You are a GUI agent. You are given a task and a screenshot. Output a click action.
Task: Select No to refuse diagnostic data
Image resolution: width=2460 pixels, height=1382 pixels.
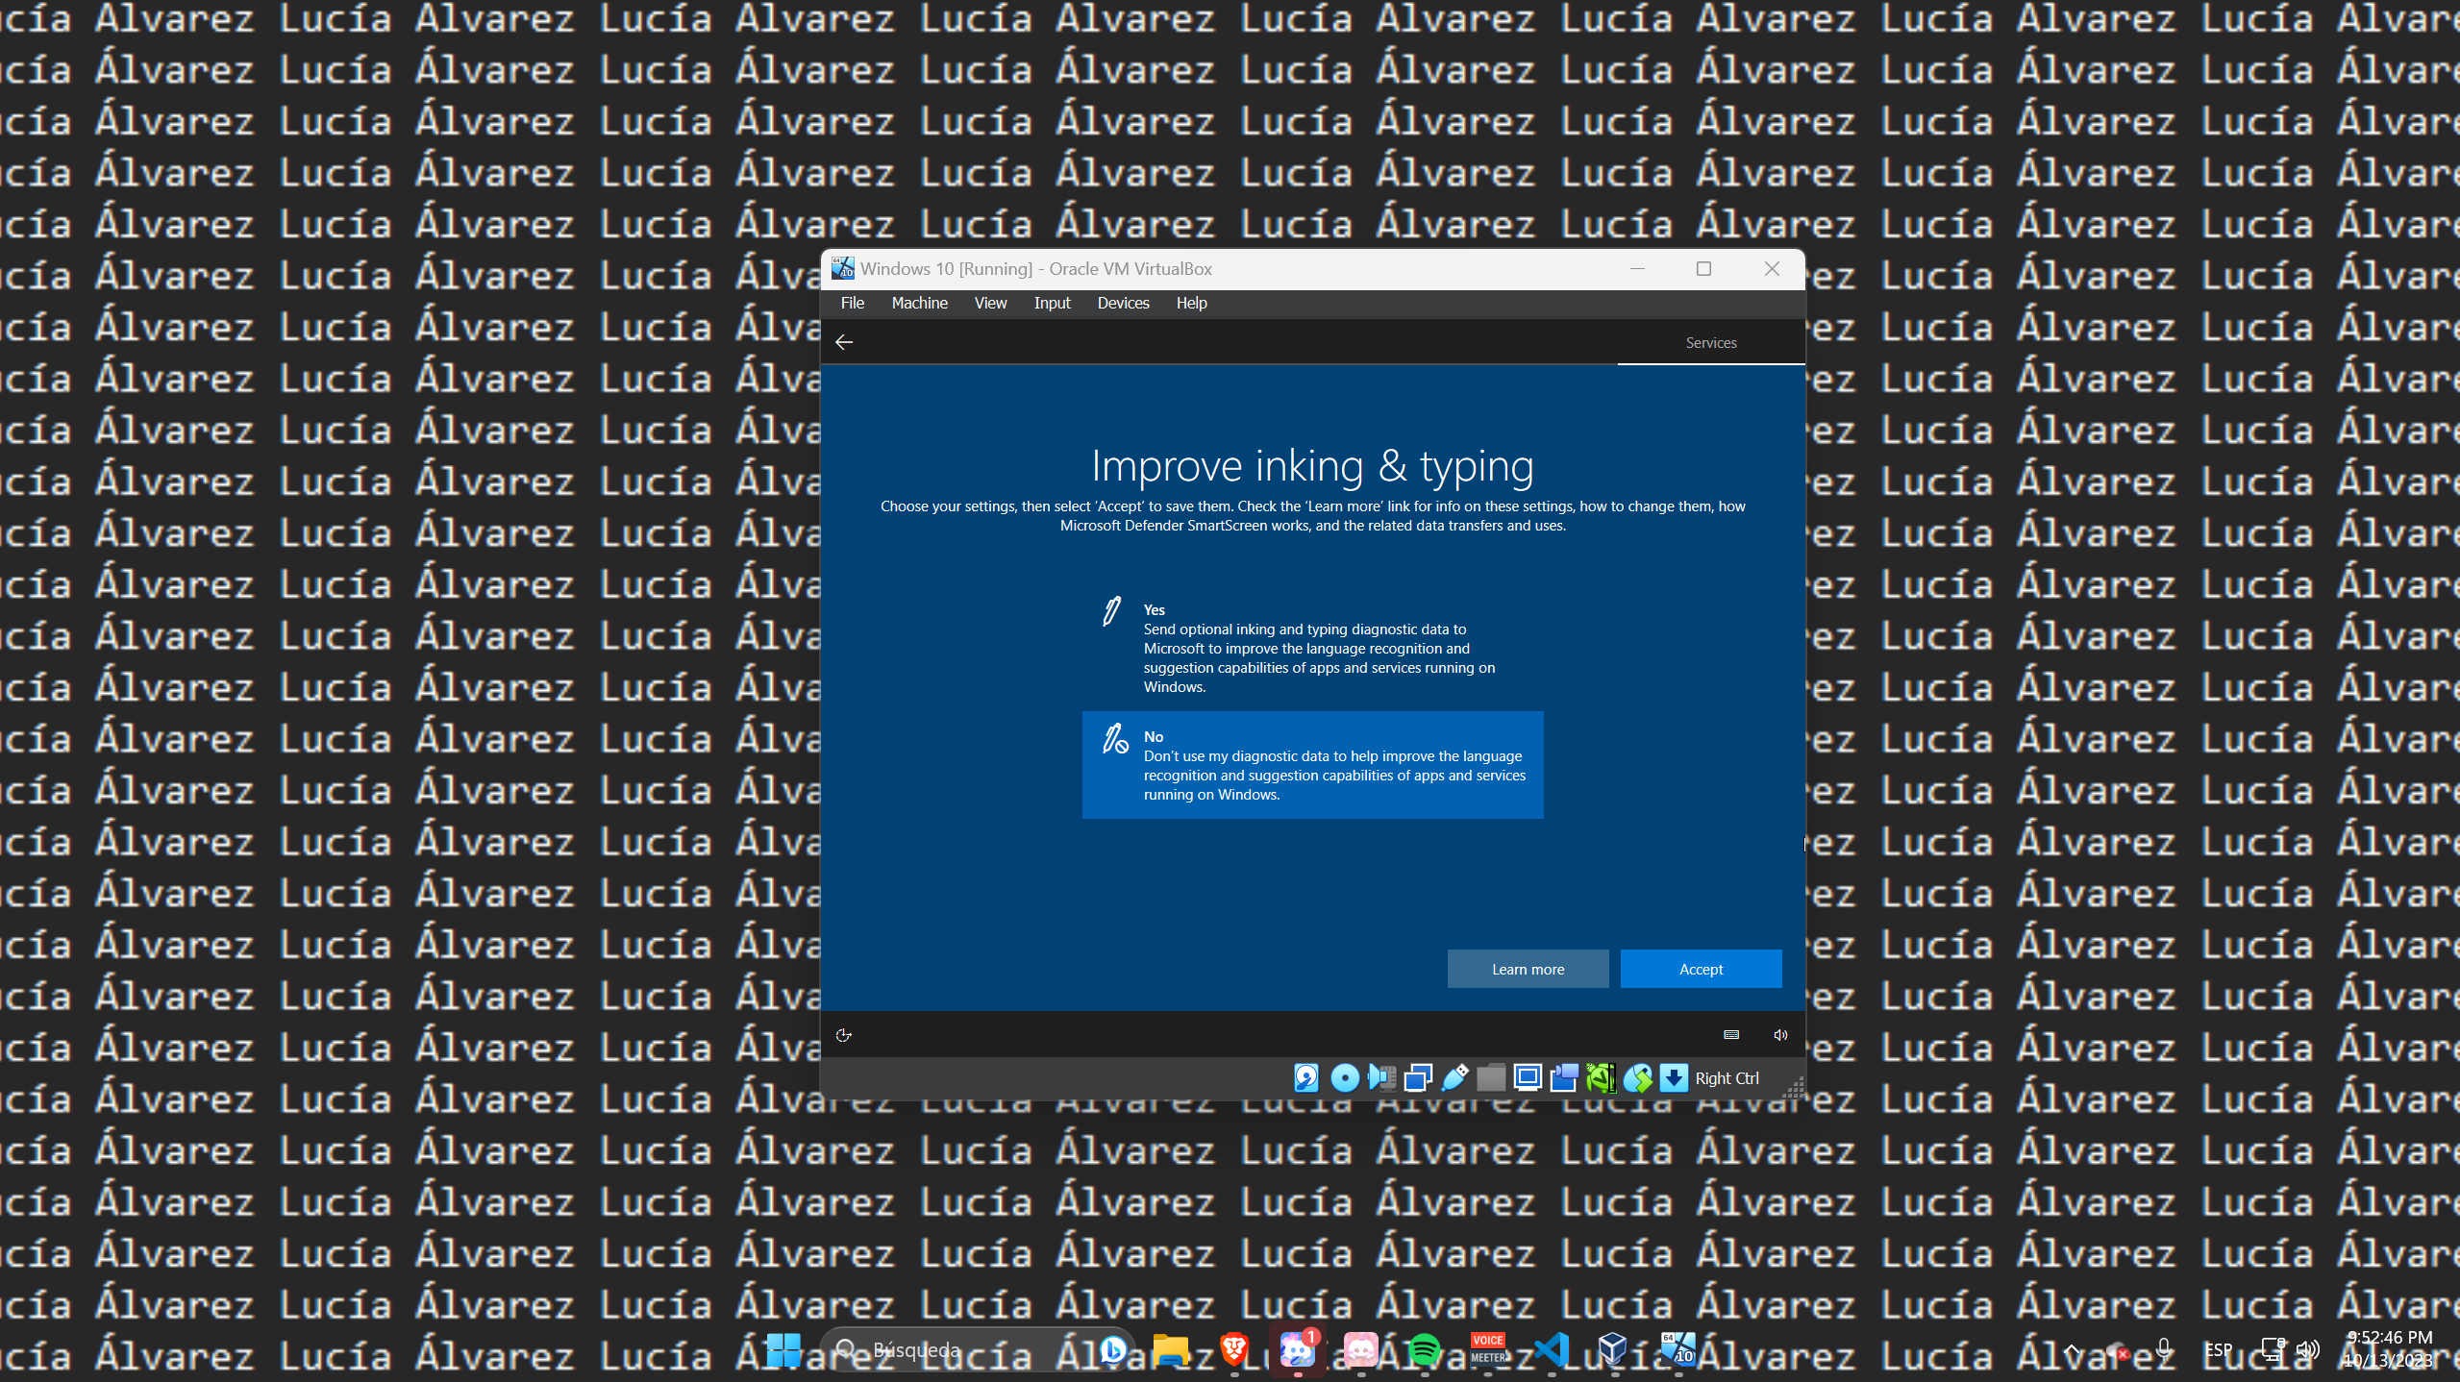click(x=1313, y=765)
